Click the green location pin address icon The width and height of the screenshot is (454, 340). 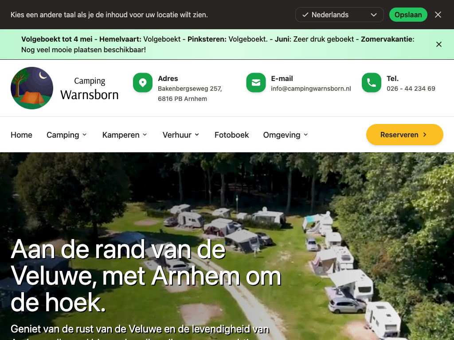142,83
